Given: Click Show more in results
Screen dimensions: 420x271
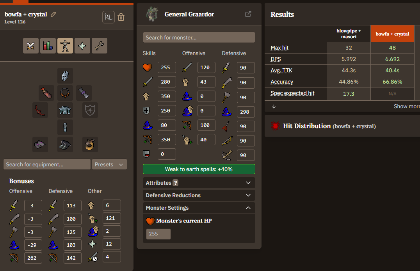Looking at the screenshot, I should coord(407,107).
